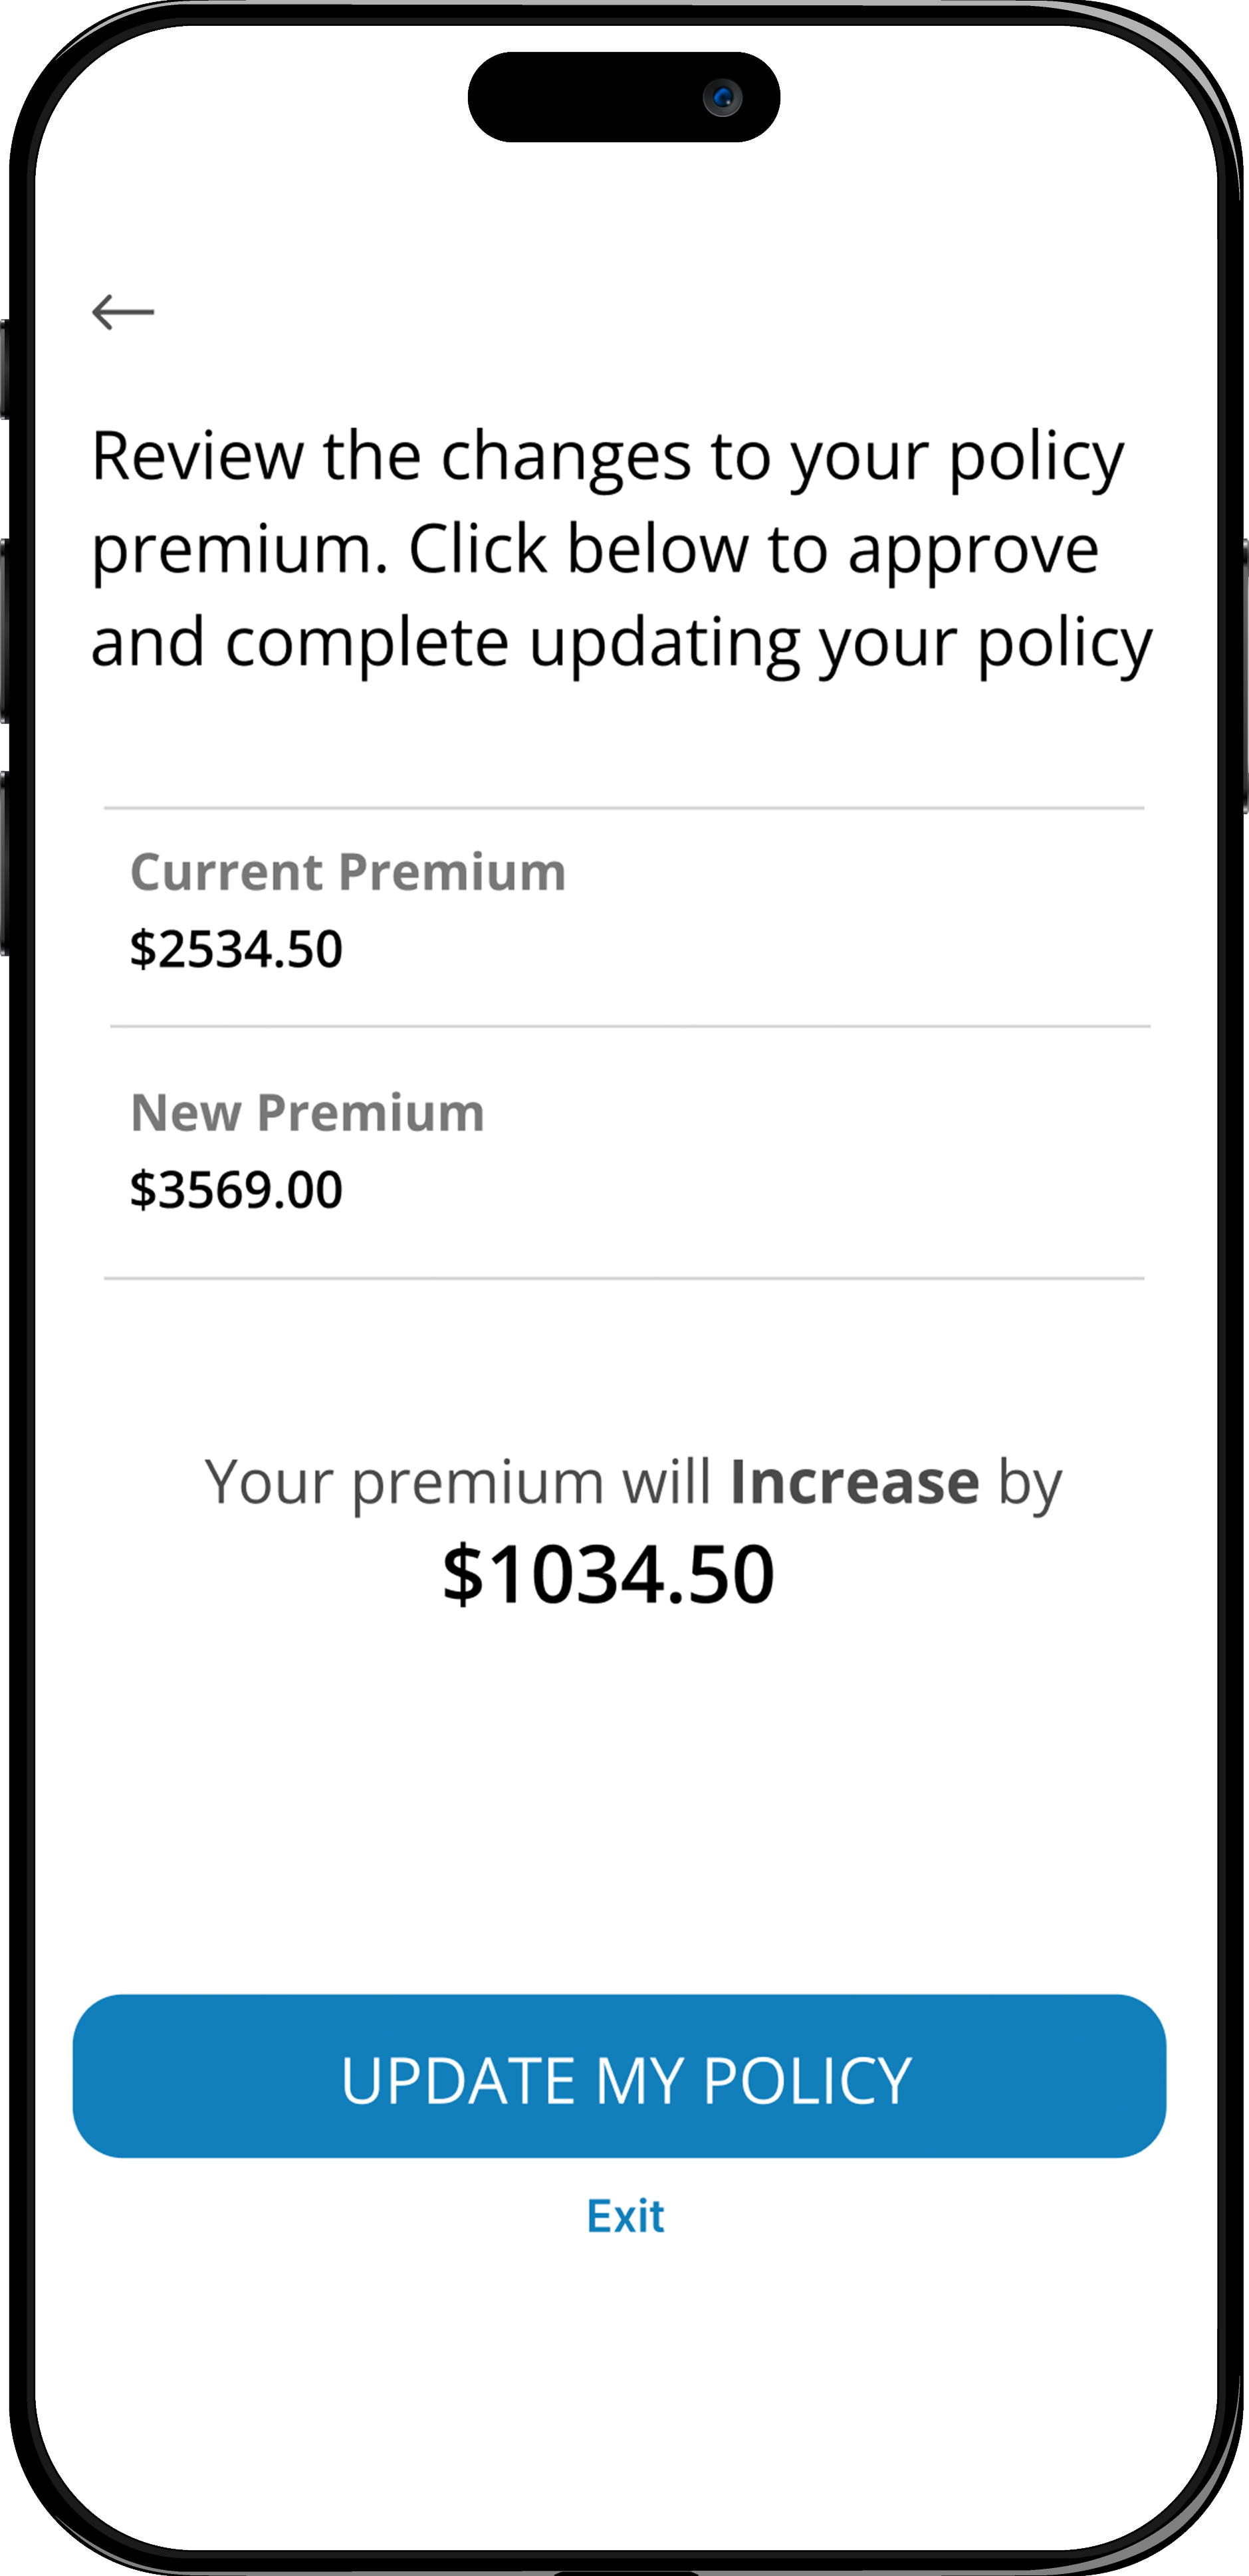The height and width of the screenshot is (2576, 1249).
Task: Click the Exit link
Action: (625, 2216)
